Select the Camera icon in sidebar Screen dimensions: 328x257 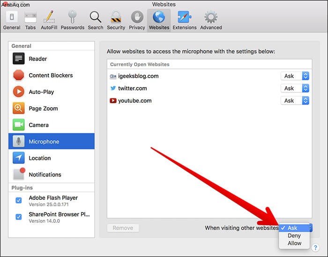pos(18,125)
